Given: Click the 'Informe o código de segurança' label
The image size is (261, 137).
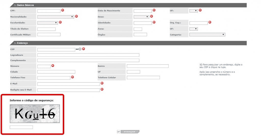Looking at the screenshot, I should click(32, 100).
